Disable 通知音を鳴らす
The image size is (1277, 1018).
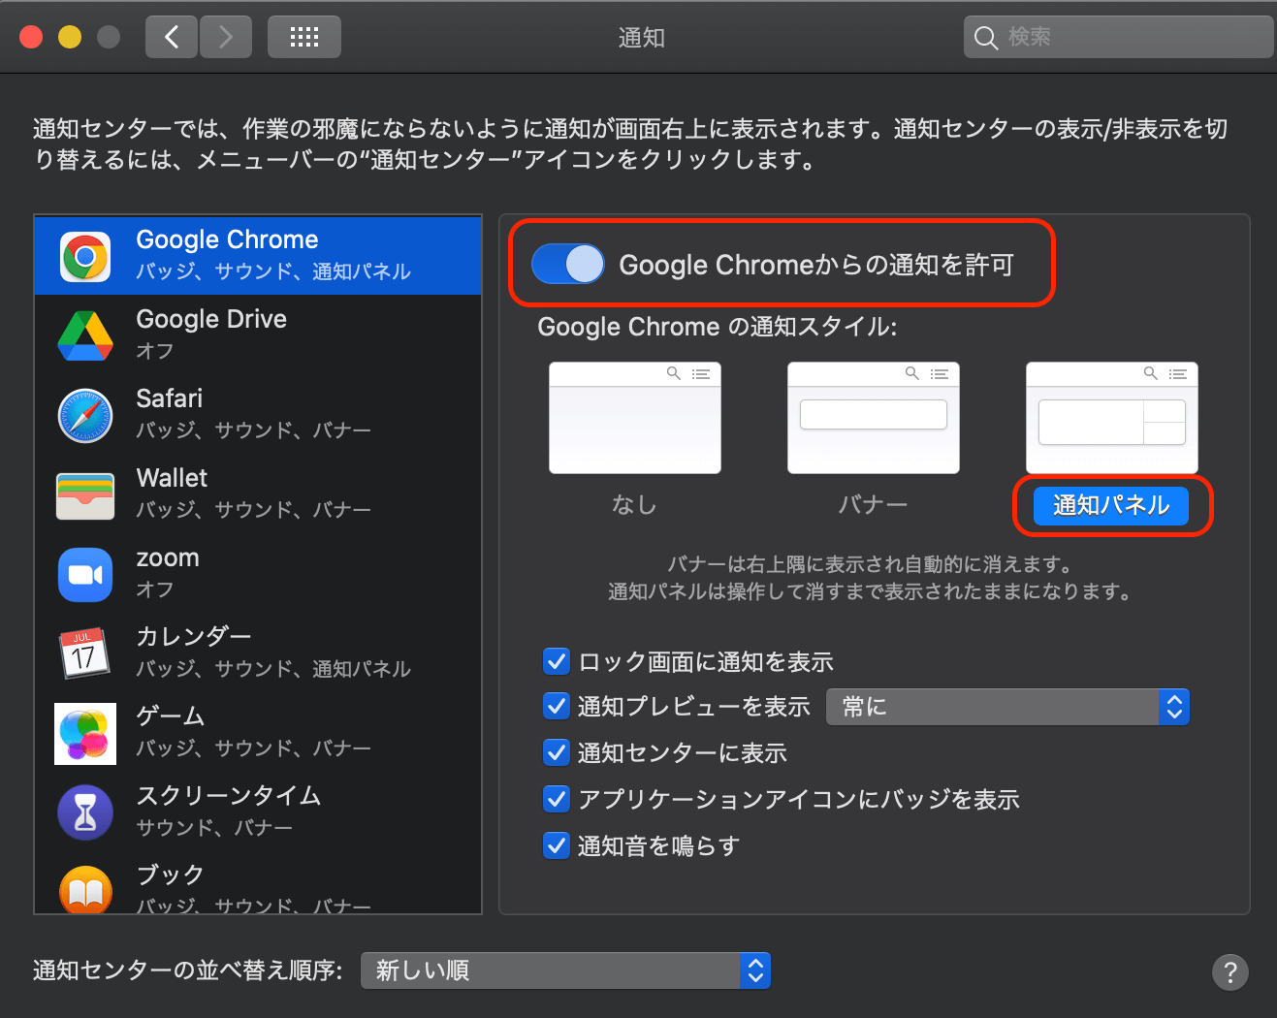click(x=557, y=845)
